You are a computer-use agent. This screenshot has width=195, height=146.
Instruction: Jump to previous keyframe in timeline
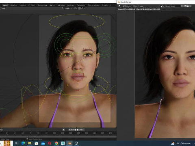click(72, 130)
